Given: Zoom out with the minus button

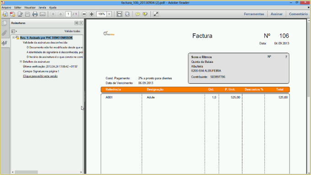Looking at the screenshot, I should point(84,14).
